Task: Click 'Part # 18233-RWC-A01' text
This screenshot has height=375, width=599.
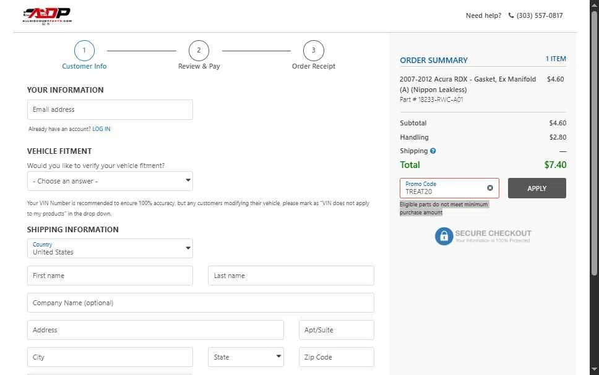Action: tap(431, 99)
